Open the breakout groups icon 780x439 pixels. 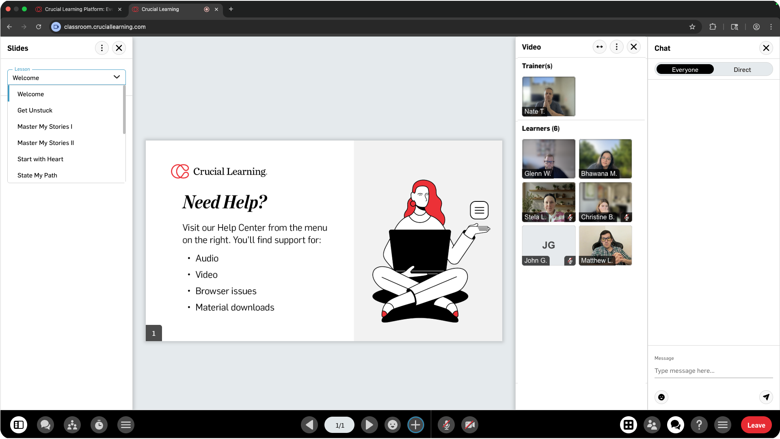(x=72, y=425)
